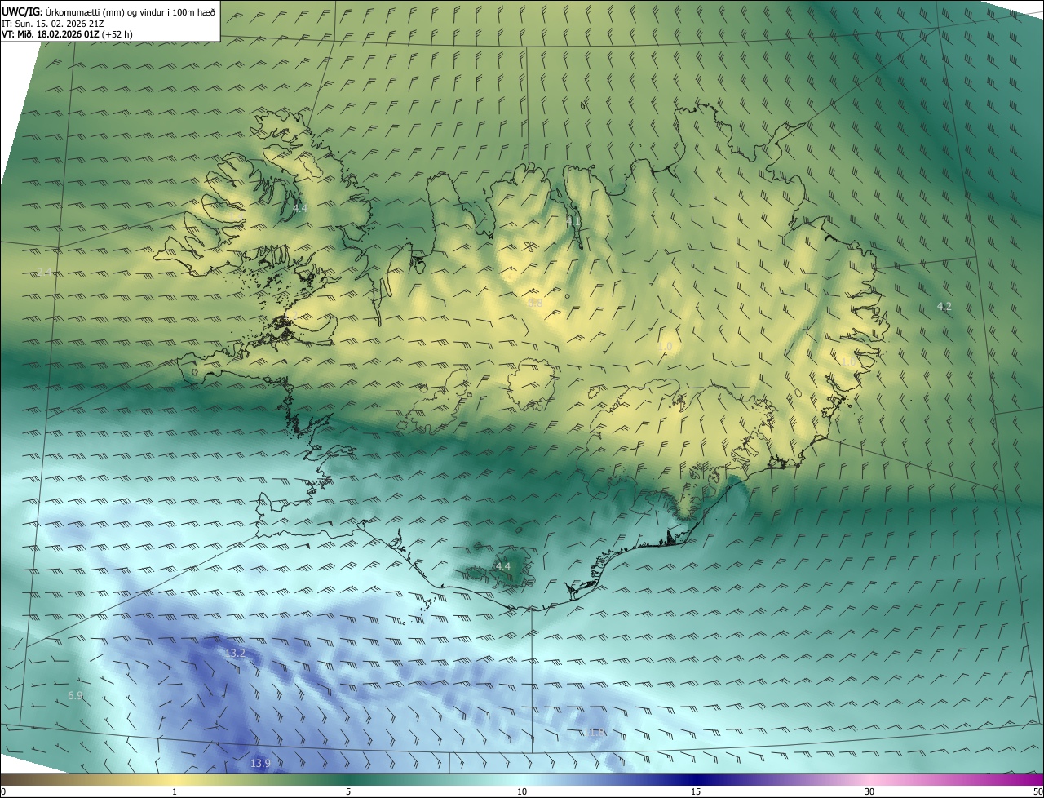Image resolution: width=1044 pixels, height=798 pixels.
Task: Click the color scale tick labelled 15
Action: (x=696, y=791)
